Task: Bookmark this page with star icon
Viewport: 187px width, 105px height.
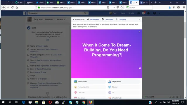Action: [x=122, y=8]
